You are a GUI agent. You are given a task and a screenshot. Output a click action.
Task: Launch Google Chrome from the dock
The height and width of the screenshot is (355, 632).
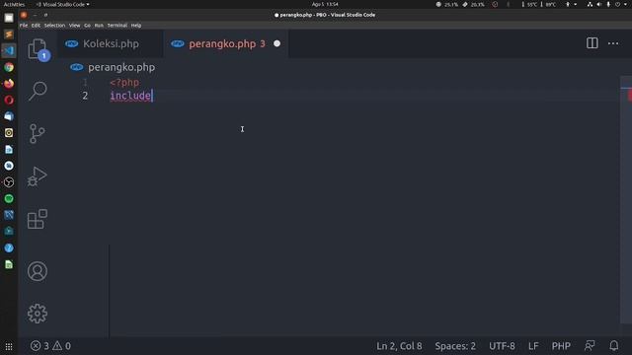coord(9,67)
